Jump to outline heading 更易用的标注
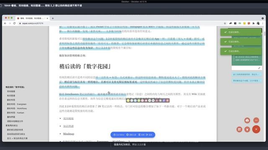The width and height of the screenshot is (268, 150). [12, 125]
